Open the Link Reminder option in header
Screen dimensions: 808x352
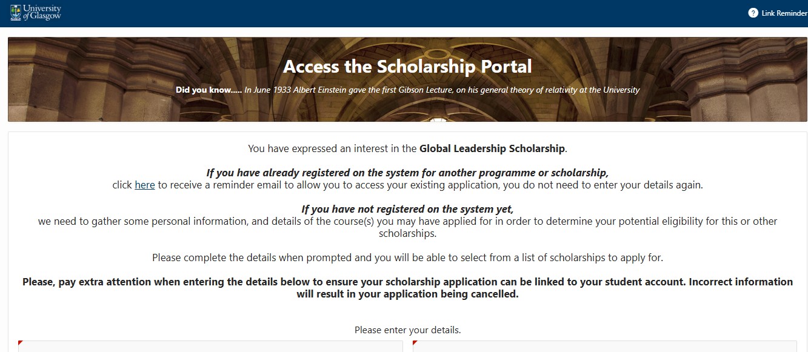tap(784, 13)
